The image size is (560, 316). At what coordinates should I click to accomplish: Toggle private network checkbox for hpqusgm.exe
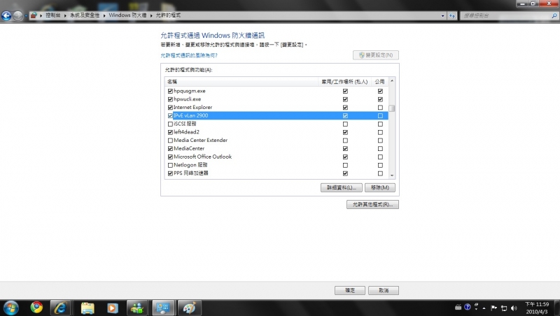click(x=345, y=92)
